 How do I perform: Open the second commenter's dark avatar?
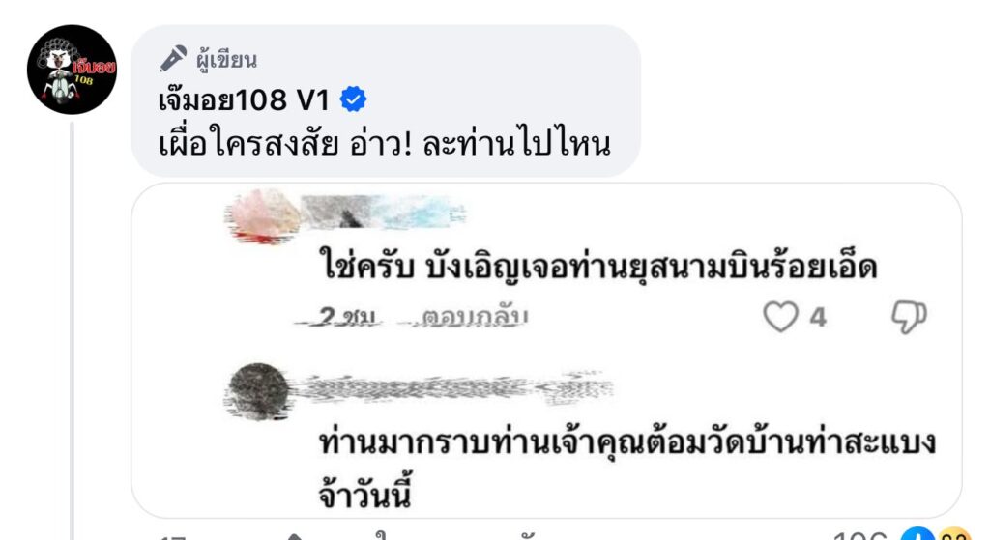pyautogui.click(x=257, y=391)
